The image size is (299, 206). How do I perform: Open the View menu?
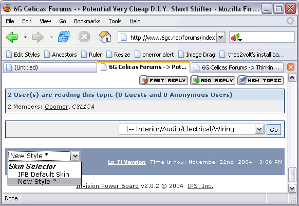pos(45,21)
